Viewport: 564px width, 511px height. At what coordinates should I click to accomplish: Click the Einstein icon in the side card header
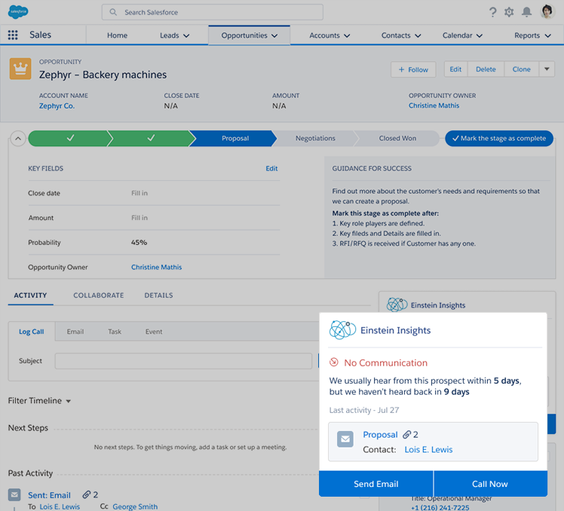(397, 305)
